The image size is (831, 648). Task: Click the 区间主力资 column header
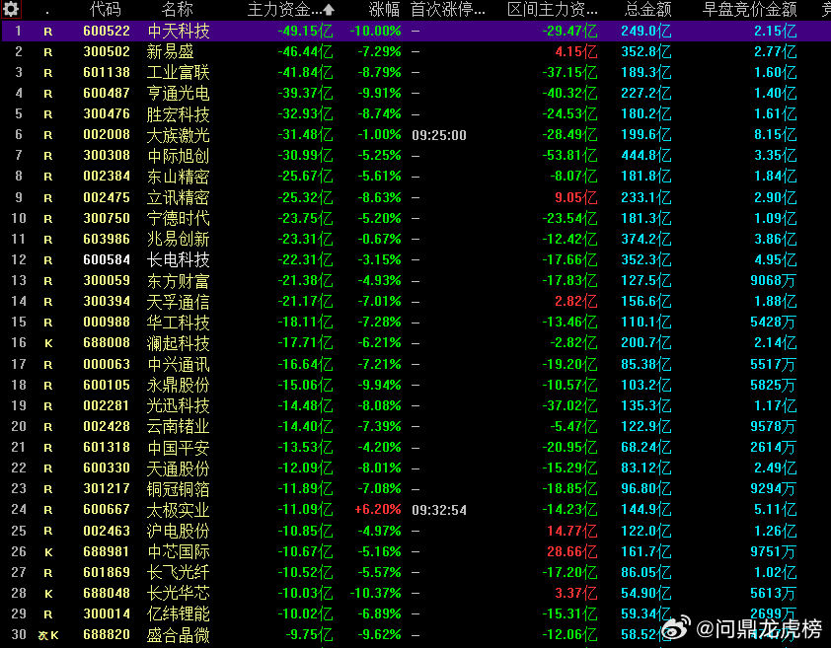click(553, 9)
